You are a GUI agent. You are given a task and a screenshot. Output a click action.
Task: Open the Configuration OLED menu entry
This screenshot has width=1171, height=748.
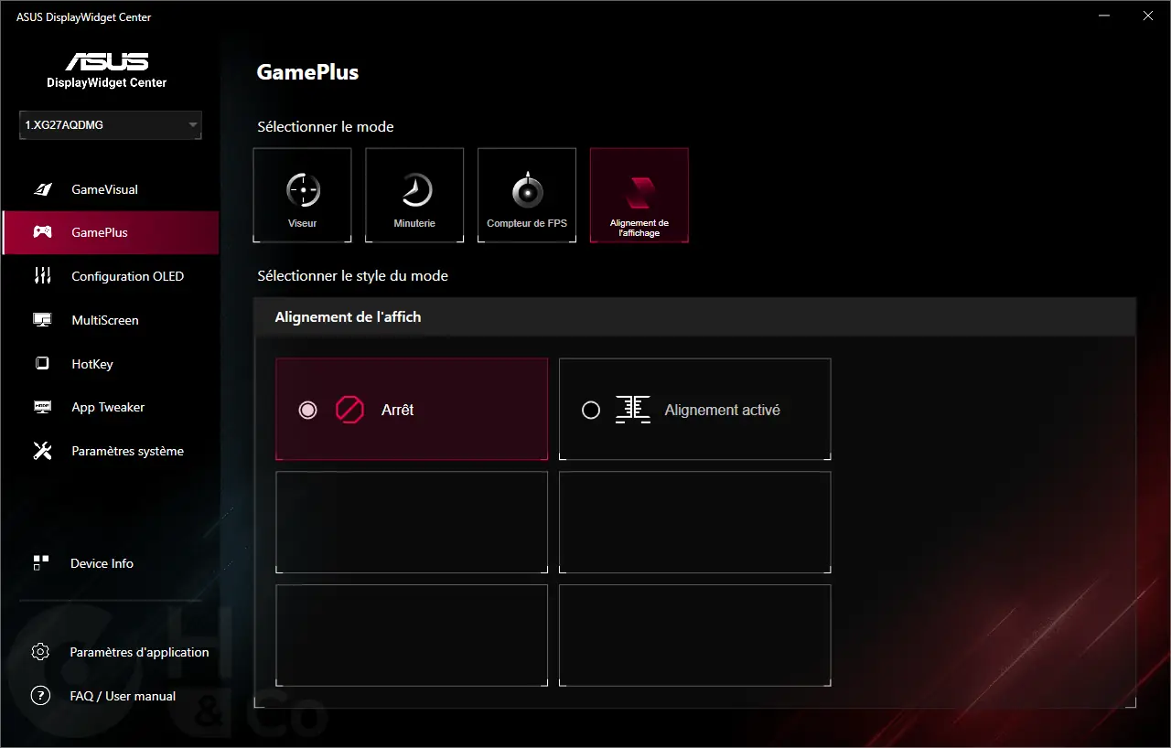(x=110, y=276)
